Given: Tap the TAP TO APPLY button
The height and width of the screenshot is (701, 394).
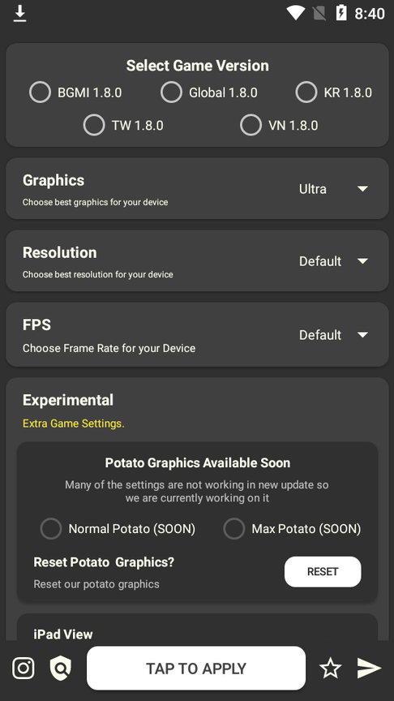Looking at the screenshot, I should [196, 669].
